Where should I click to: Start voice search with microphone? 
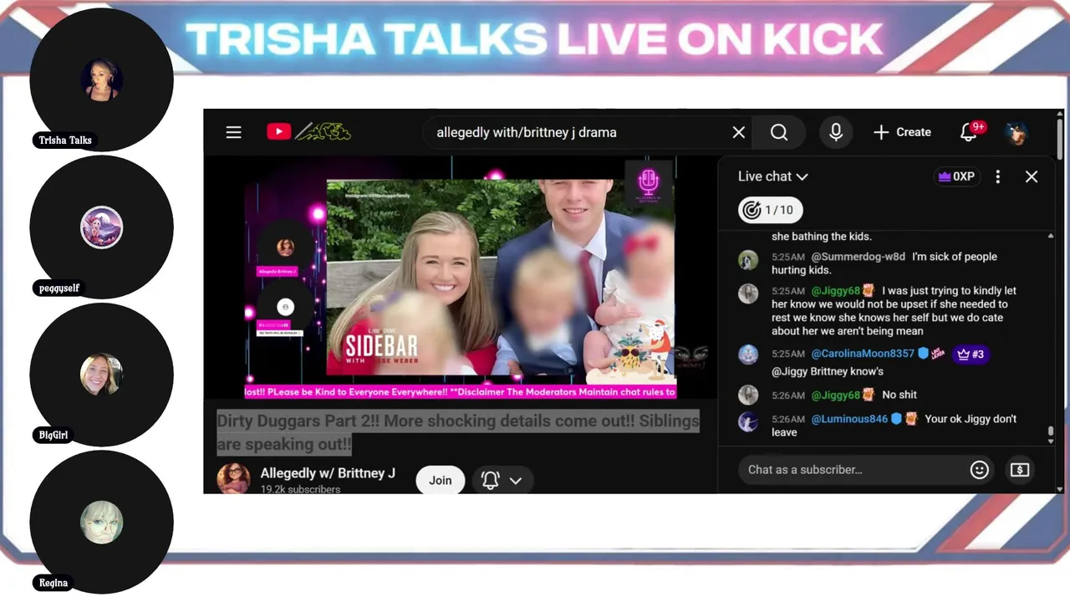pos(836,132)
